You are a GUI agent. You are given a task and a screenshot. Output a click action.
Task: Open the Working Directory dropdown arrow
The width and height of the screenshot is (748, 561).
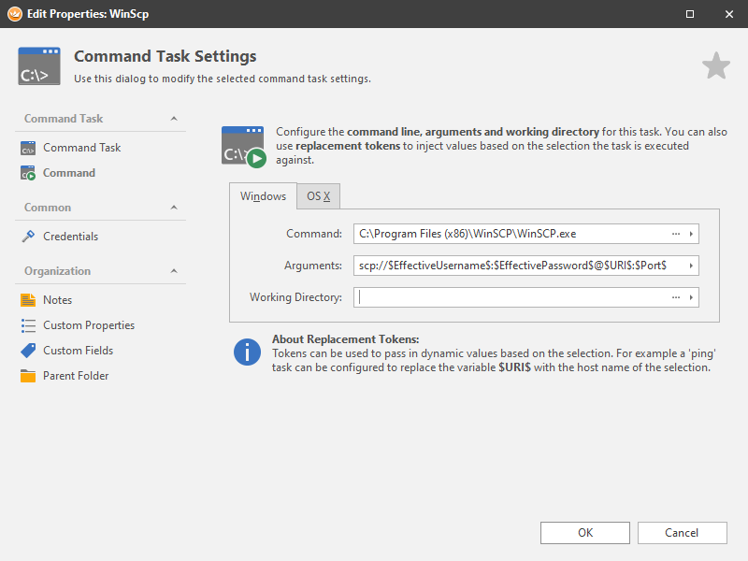(691, 297)
